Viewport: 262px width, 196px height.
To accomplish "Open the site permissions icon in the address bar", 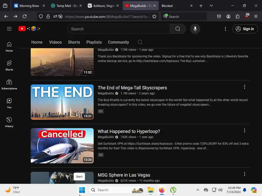I will tap(55, 16).
